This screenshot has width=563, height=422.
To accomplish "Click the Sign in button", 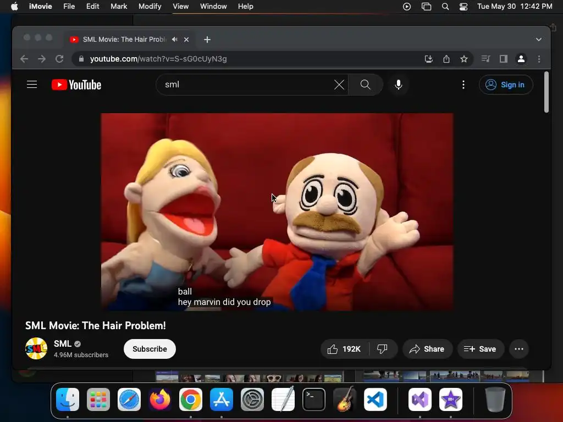I will coord(506,85).
